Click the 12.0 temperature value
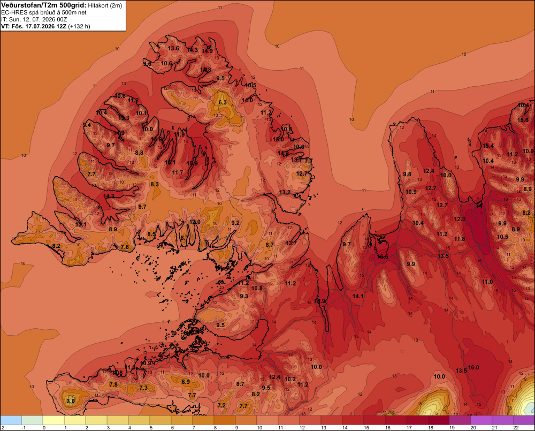The height and width of the screenshot is (431, 535). click(195, 222)
